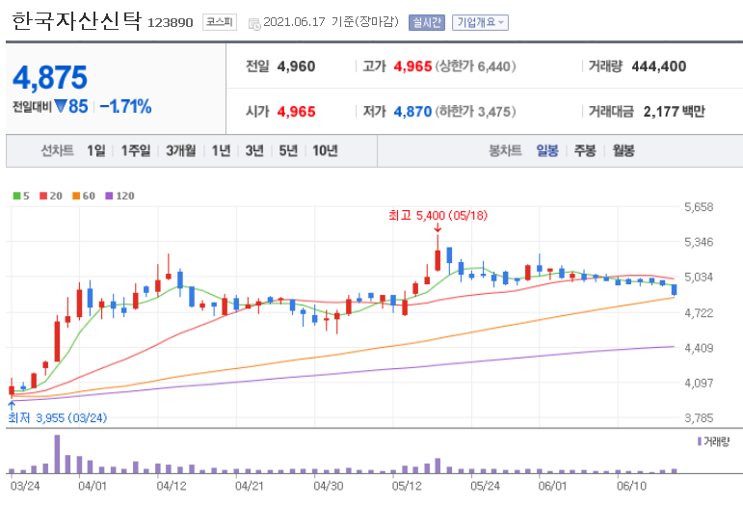Switch to the 월봉 candlestick chart
Image resolution: width=743 pixels, height=505 pixels.
click(624, 150)
